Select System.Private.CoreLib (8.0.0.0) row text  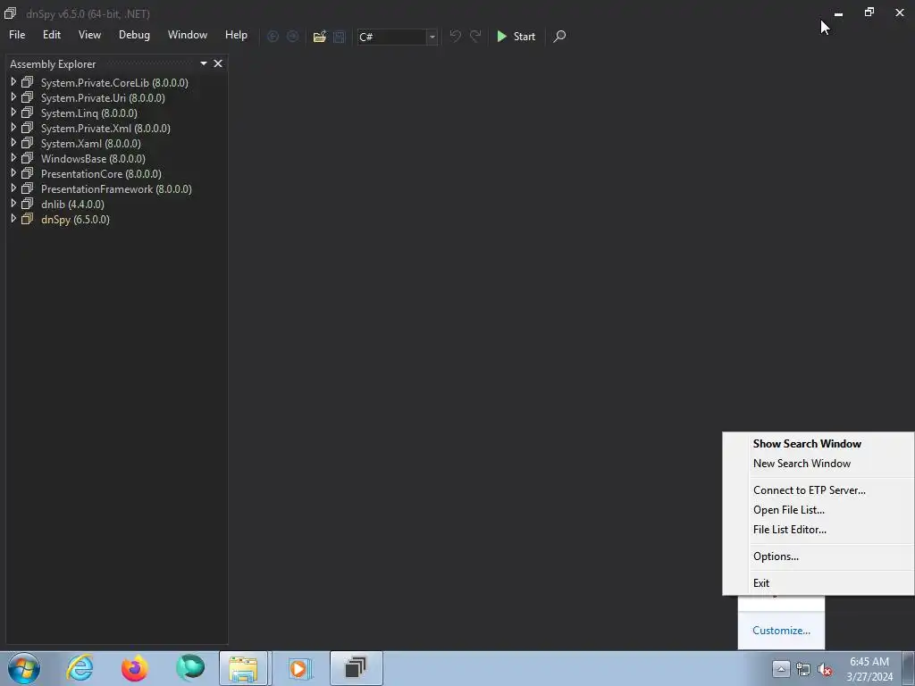point(114,83)
